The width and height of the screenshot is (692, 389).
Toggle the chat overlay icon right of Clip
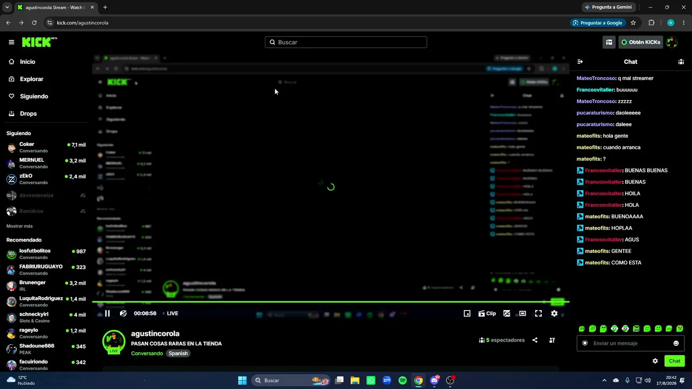[507, 313]
